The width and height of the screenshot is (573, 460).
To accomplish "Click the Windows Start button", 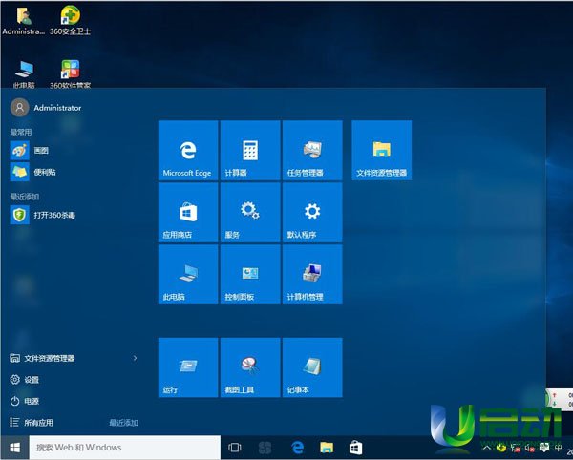I will pos(14,448).
